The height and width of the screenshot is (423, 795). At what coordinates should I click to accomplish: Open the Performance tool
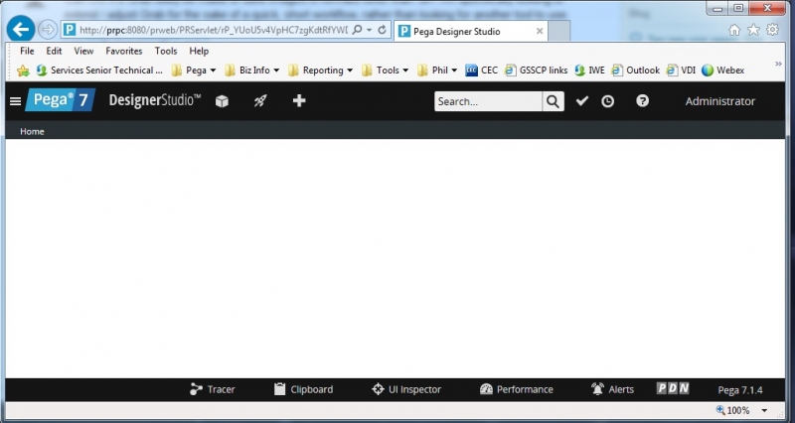[516, 389]
